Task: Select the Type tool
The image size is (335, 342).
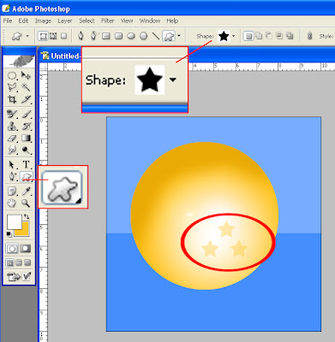Action: [26, 165]
